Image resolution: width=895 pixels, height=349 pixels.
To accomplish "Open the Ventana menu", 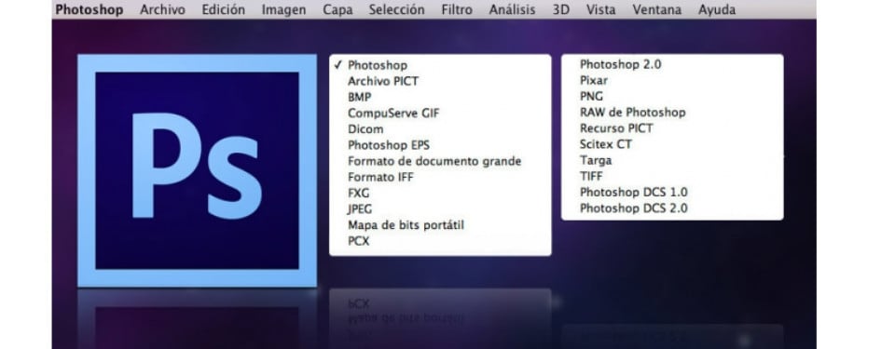I will click(x=657, y=9).
